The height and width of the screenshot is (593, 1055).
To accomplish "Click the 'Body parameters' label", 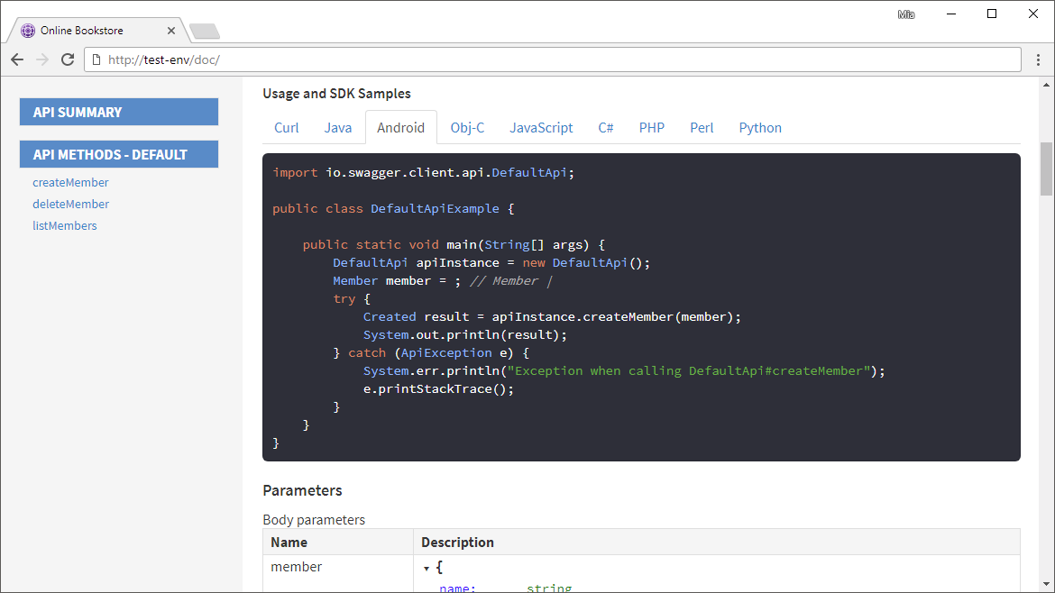I will (314, 520).
